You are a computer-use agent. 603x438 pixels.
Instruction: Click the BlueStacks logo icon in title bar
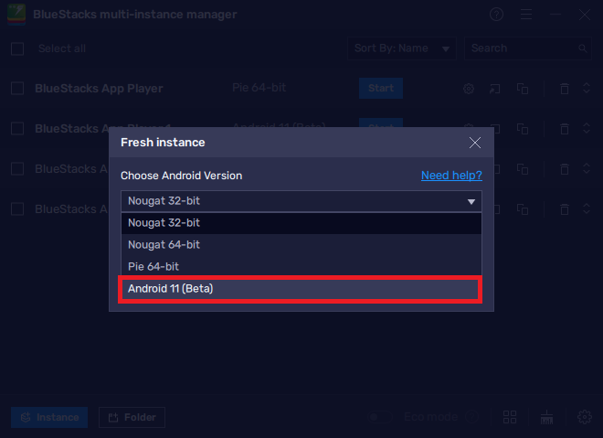(x=16, y=15)
